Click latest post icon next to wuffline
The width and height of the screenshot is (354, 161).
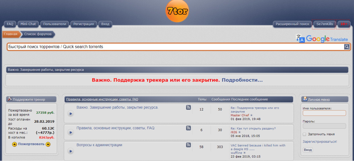pos(244,153)
